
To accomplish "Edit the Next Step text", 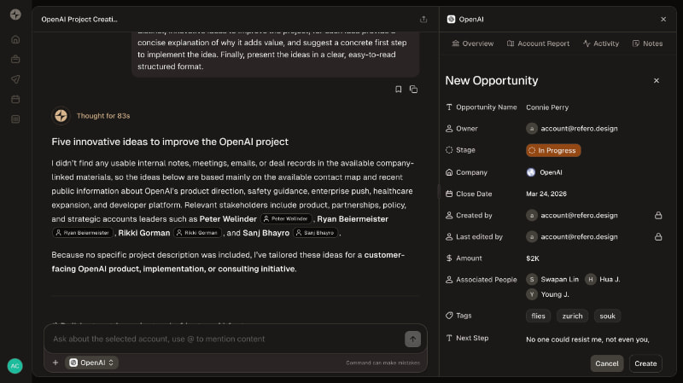I will [x=587, y=339].
